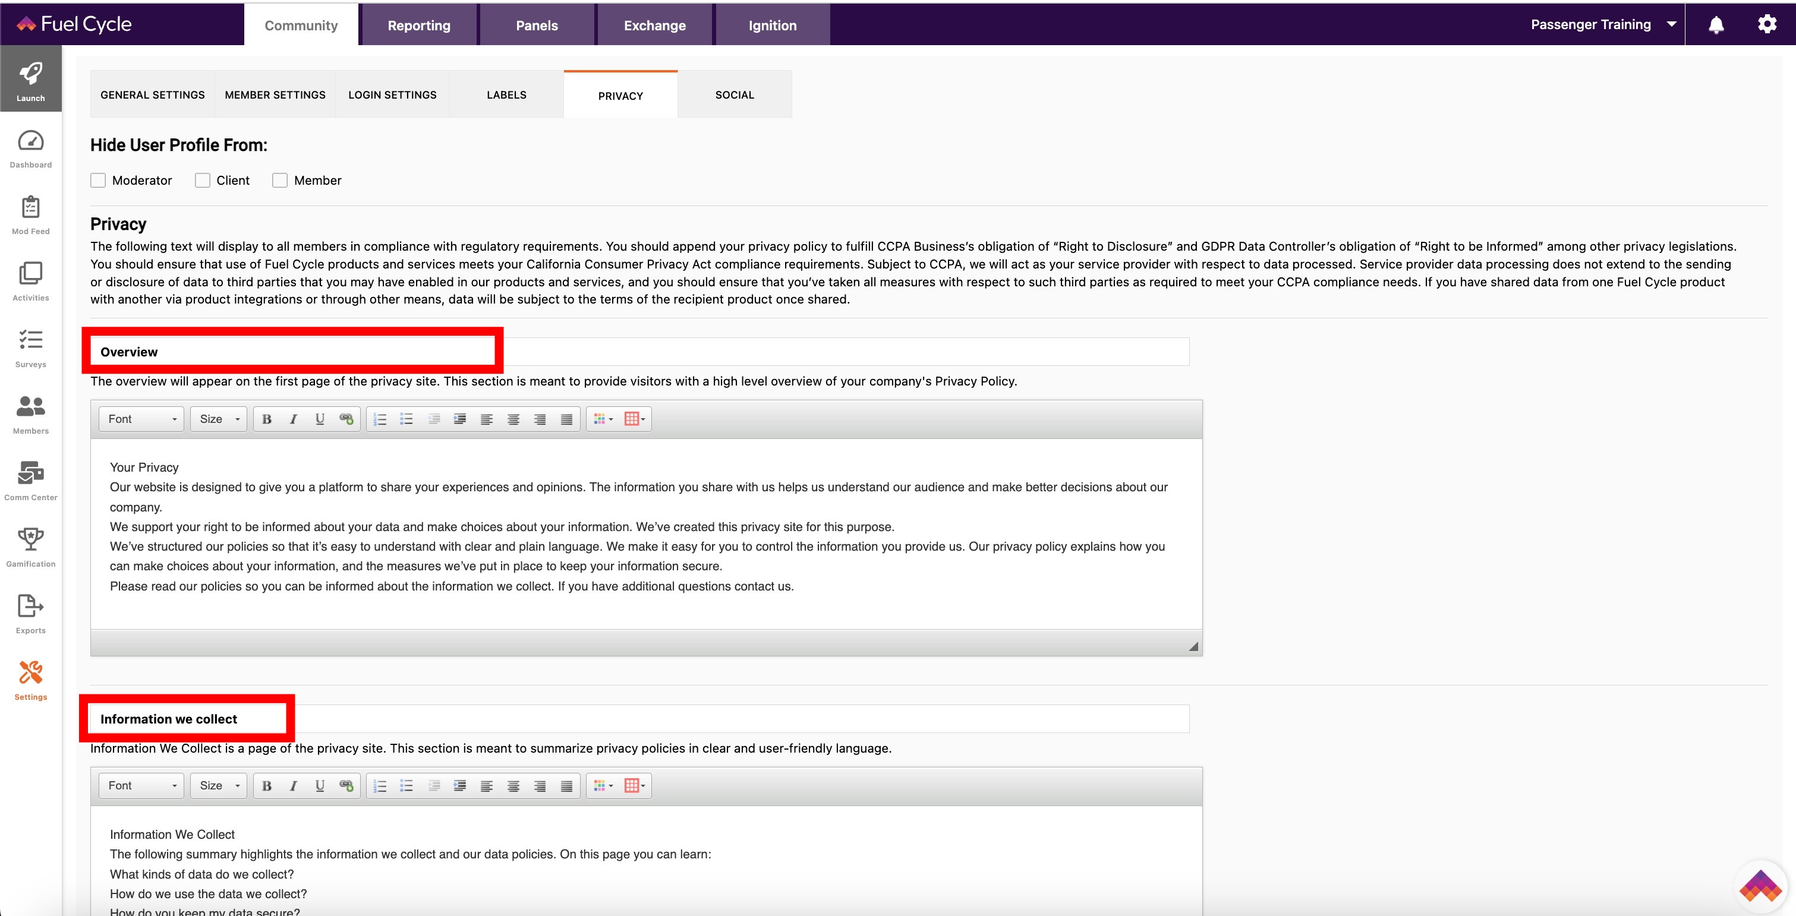This screenshot has width=1796, height=916.
Task: Open the Labels tab
Action: pyautogui.click(x=507, y=94)
